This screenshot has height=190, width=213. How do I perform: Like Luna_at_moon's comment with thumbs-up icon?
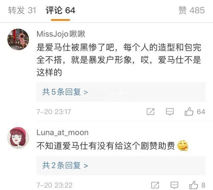click(193, 185)
